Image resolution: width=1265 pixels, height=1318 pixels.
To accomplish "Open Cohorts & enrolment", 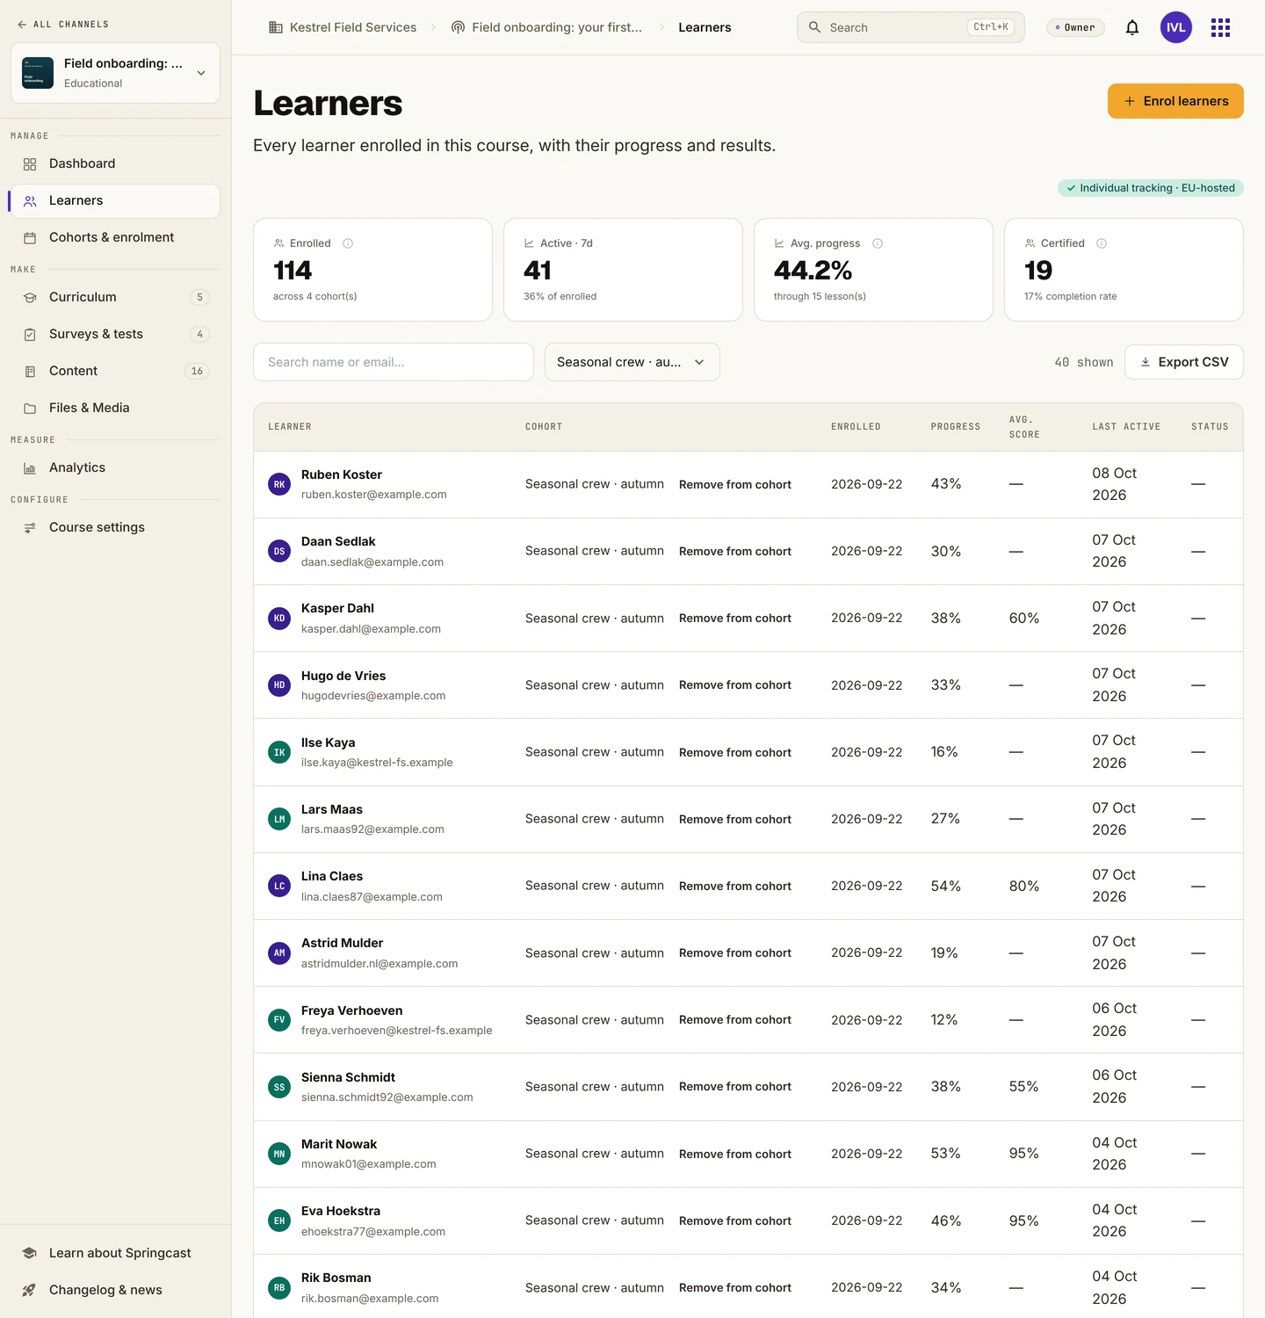I will pyautogui.click(x=115, y=237).
